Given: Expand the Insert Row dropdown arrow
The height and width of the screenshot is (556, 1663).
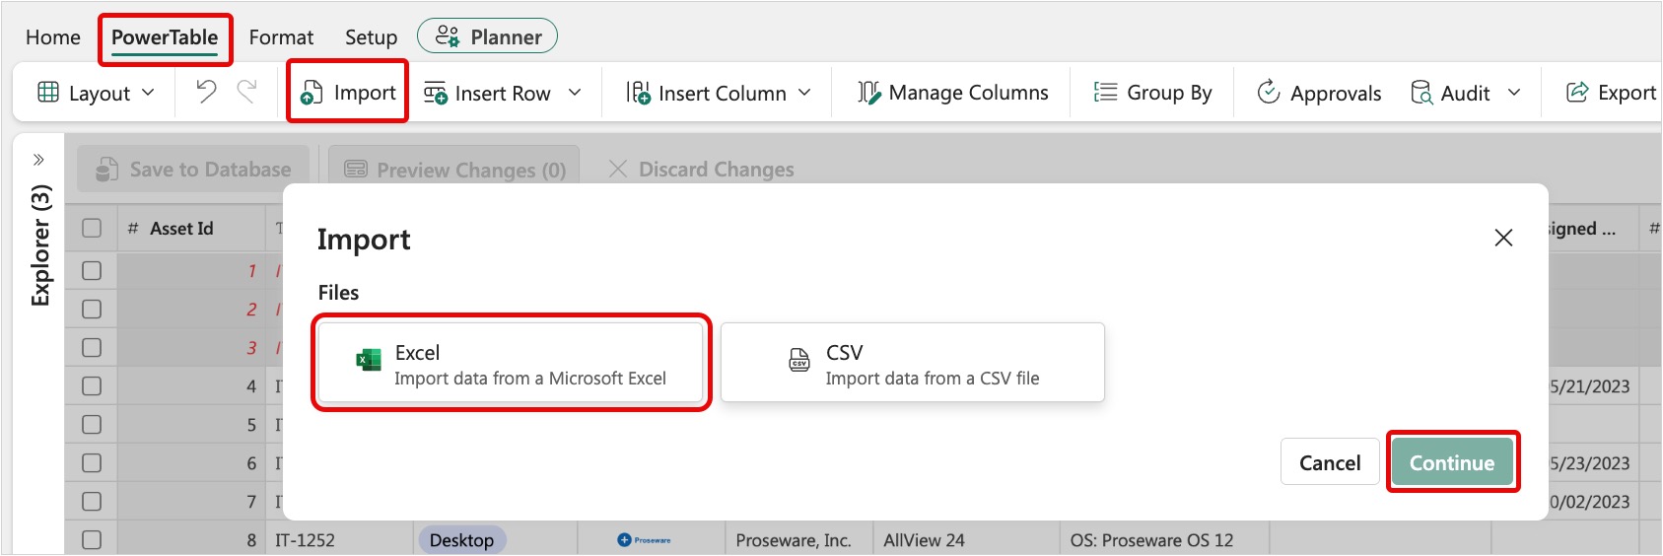Looking at the screenshot, I should (575, 93).
